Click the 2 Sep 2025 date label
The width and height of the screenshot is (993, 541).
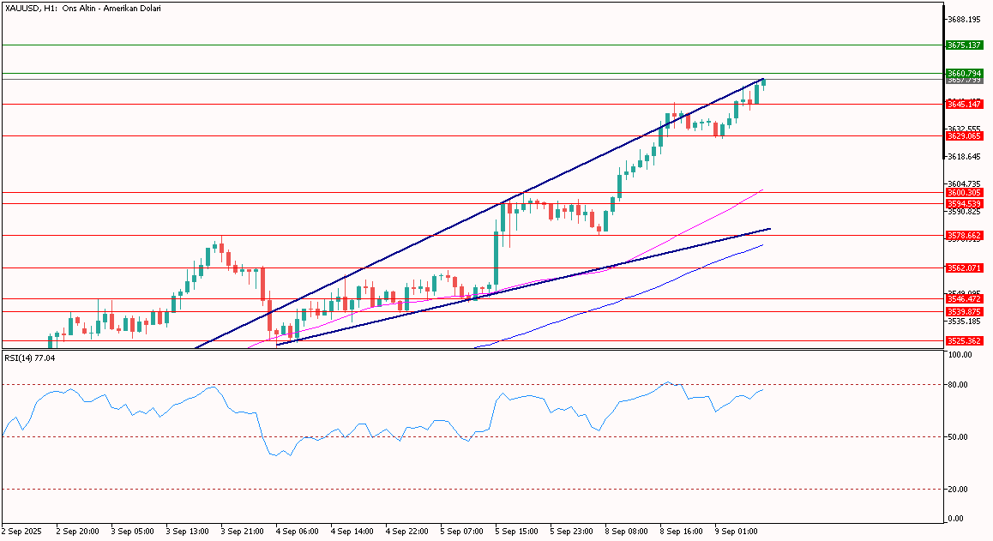pyautogui.click(x=22, y=532)
